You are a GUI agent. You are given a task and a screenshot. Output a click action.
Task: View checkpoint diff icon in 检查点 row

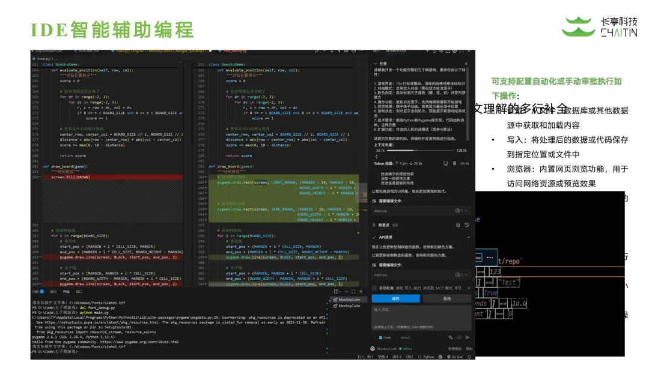coord(458,225)
